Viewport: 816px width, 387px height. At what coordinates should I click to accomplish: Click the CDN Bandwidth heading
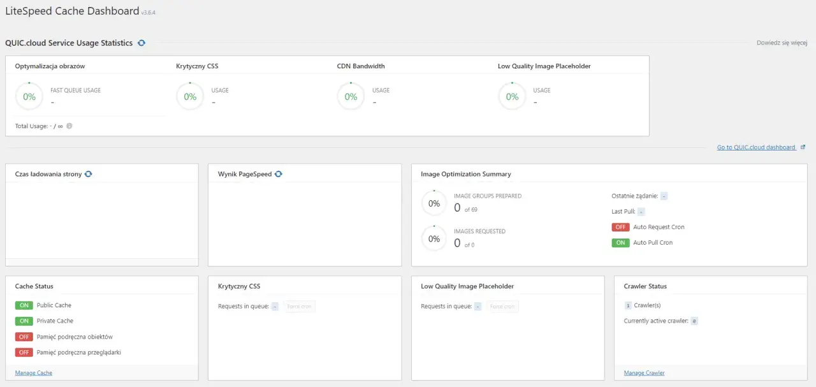click(361, 66)
